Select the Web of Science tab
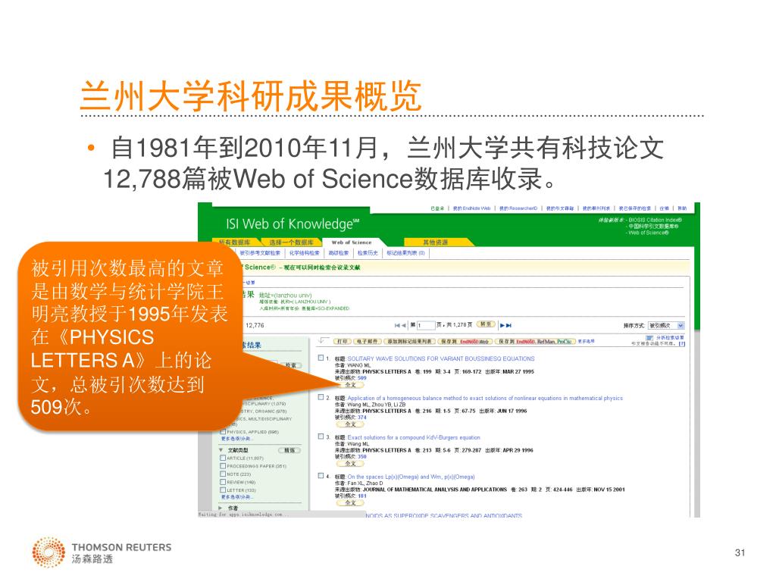 (352, 242)
